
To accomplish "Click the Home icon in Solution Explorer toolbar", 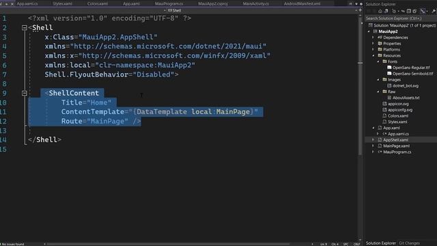I will coord(380,11).
